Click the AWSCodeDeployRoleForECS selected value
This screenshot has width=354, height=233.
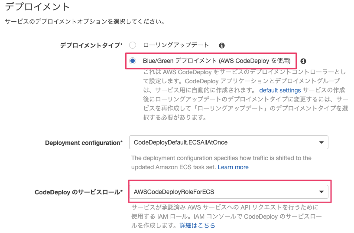174,191
